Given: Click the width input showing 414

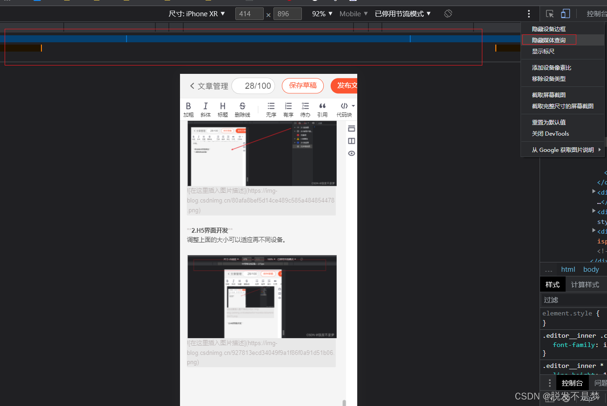Looking at the screenshot, I should point(250,14).
